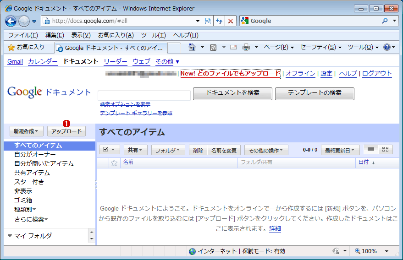403x260 pixels.
Task: Click the ドキュメントを検索 button
Action: (x=232, y=93)
